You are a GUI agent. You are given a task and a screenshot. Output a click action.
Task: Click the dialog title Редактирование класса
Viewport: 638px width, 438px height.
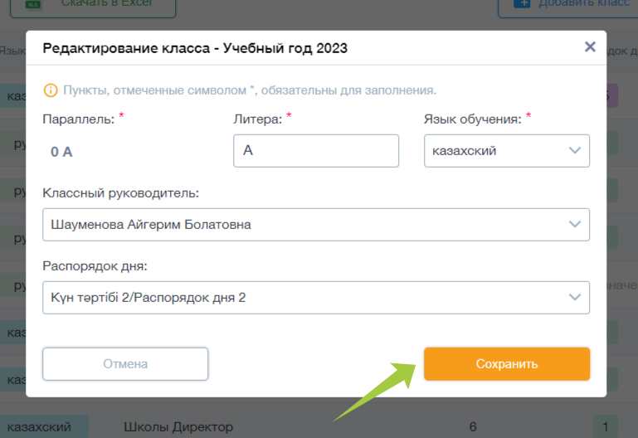click(195, 48)
